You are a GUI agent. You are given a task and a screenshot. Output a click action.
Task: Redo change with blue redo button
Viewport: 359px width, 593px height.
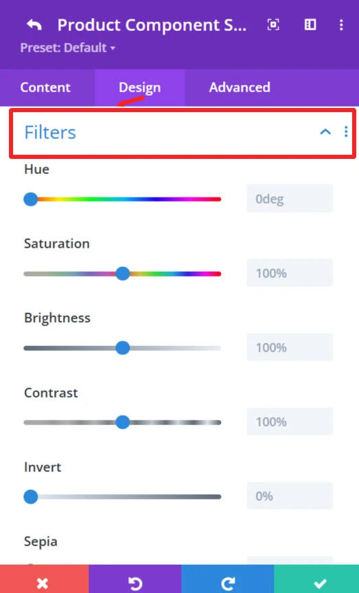pos(228,579)
